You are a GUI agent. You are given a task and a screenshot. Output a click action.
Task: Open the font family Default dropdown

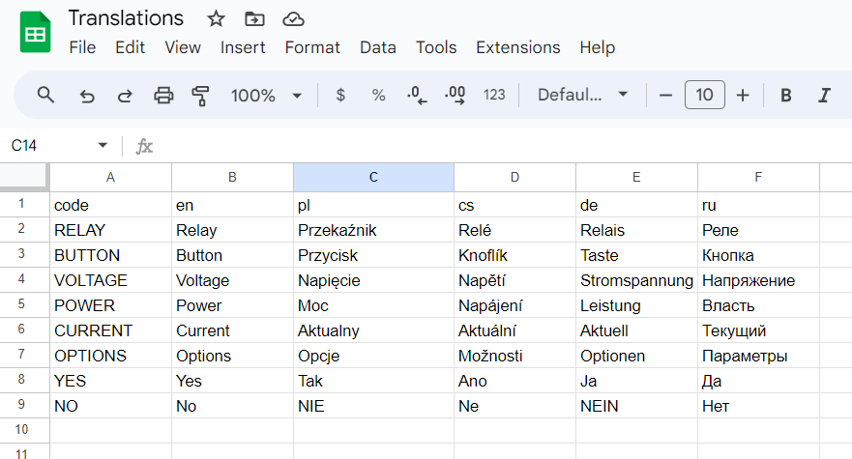click(582, 95)
